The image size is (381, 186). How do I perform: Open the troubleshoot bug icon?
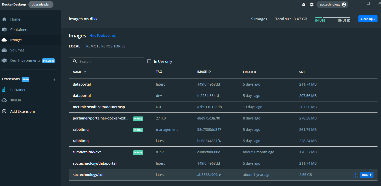[x=304, y=5]
